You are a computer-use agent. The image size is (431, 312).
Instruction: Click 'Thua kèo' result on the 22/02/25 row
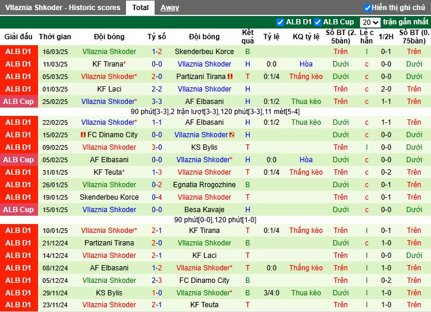point(306,122)
